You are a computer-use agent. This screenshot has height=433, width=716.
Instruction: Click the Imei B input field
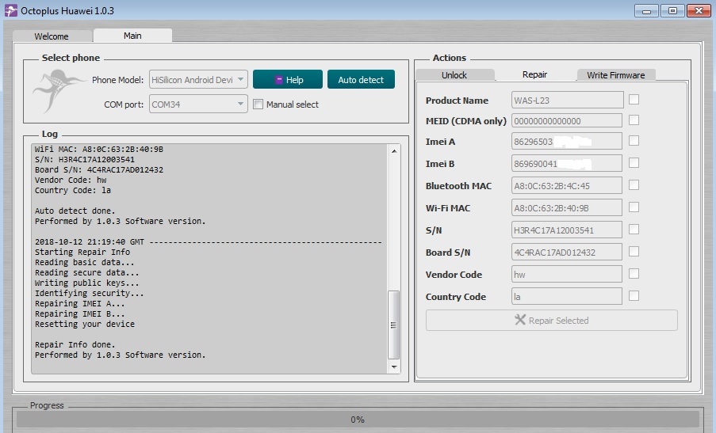click(x=567, y=164)
